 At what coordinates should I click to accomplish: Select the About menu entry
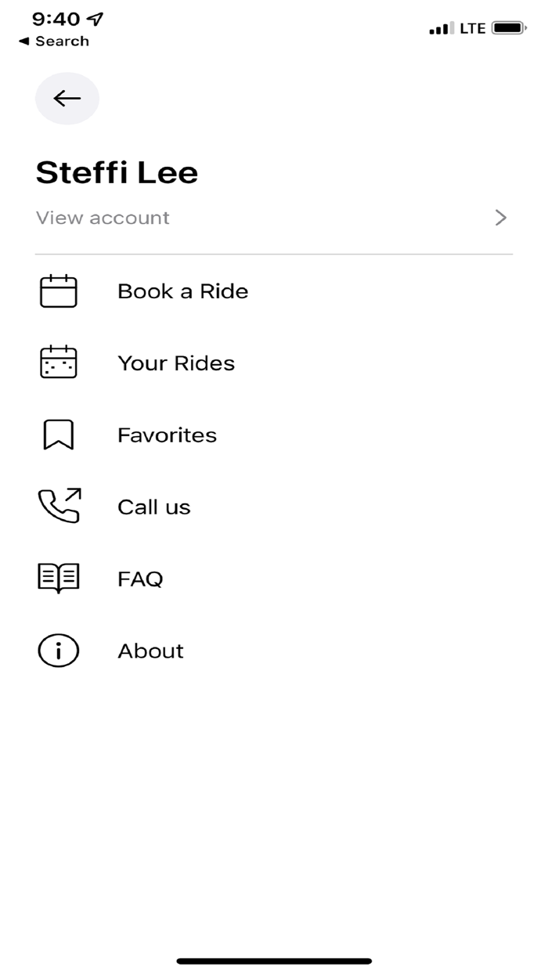pos(150,650)
